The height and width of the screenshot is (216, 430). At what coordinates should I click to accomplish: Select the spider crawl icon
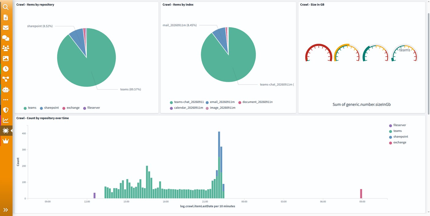pos(6,131)
